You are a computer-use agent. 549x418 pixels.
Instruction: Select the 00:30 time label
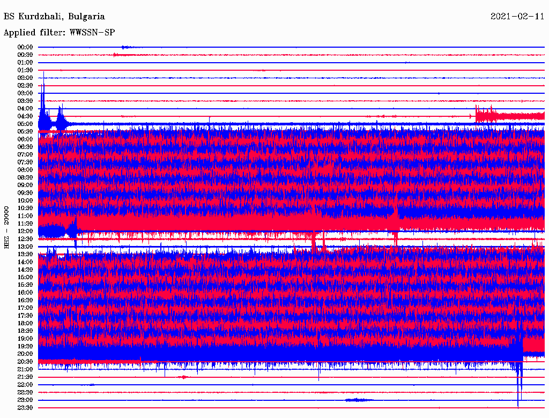click(25, 55)
